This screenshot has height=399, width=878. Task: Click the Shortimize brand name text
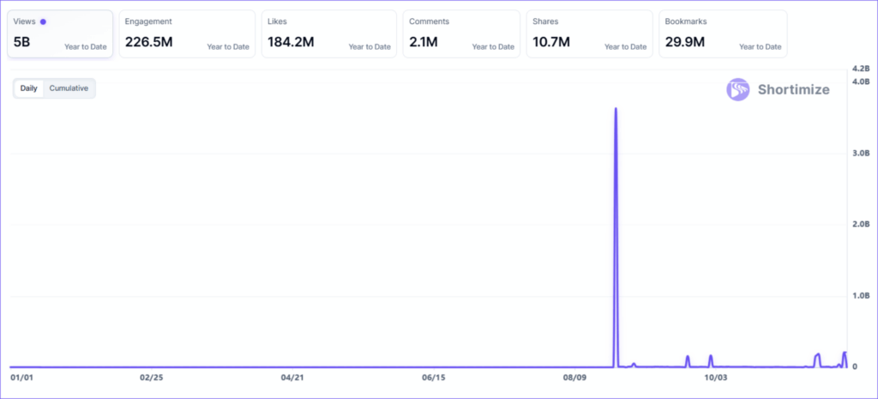[x=793, y=89]
